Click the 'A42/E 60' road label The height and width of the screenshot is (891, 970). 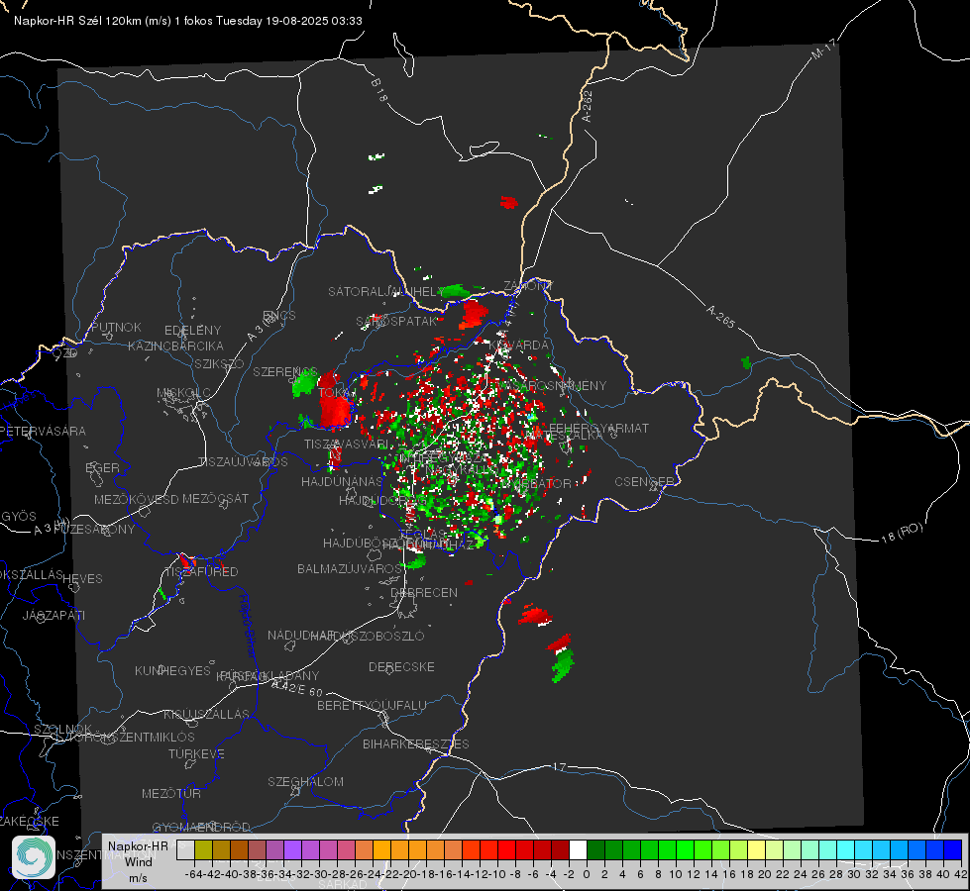(x=297, y=688)
